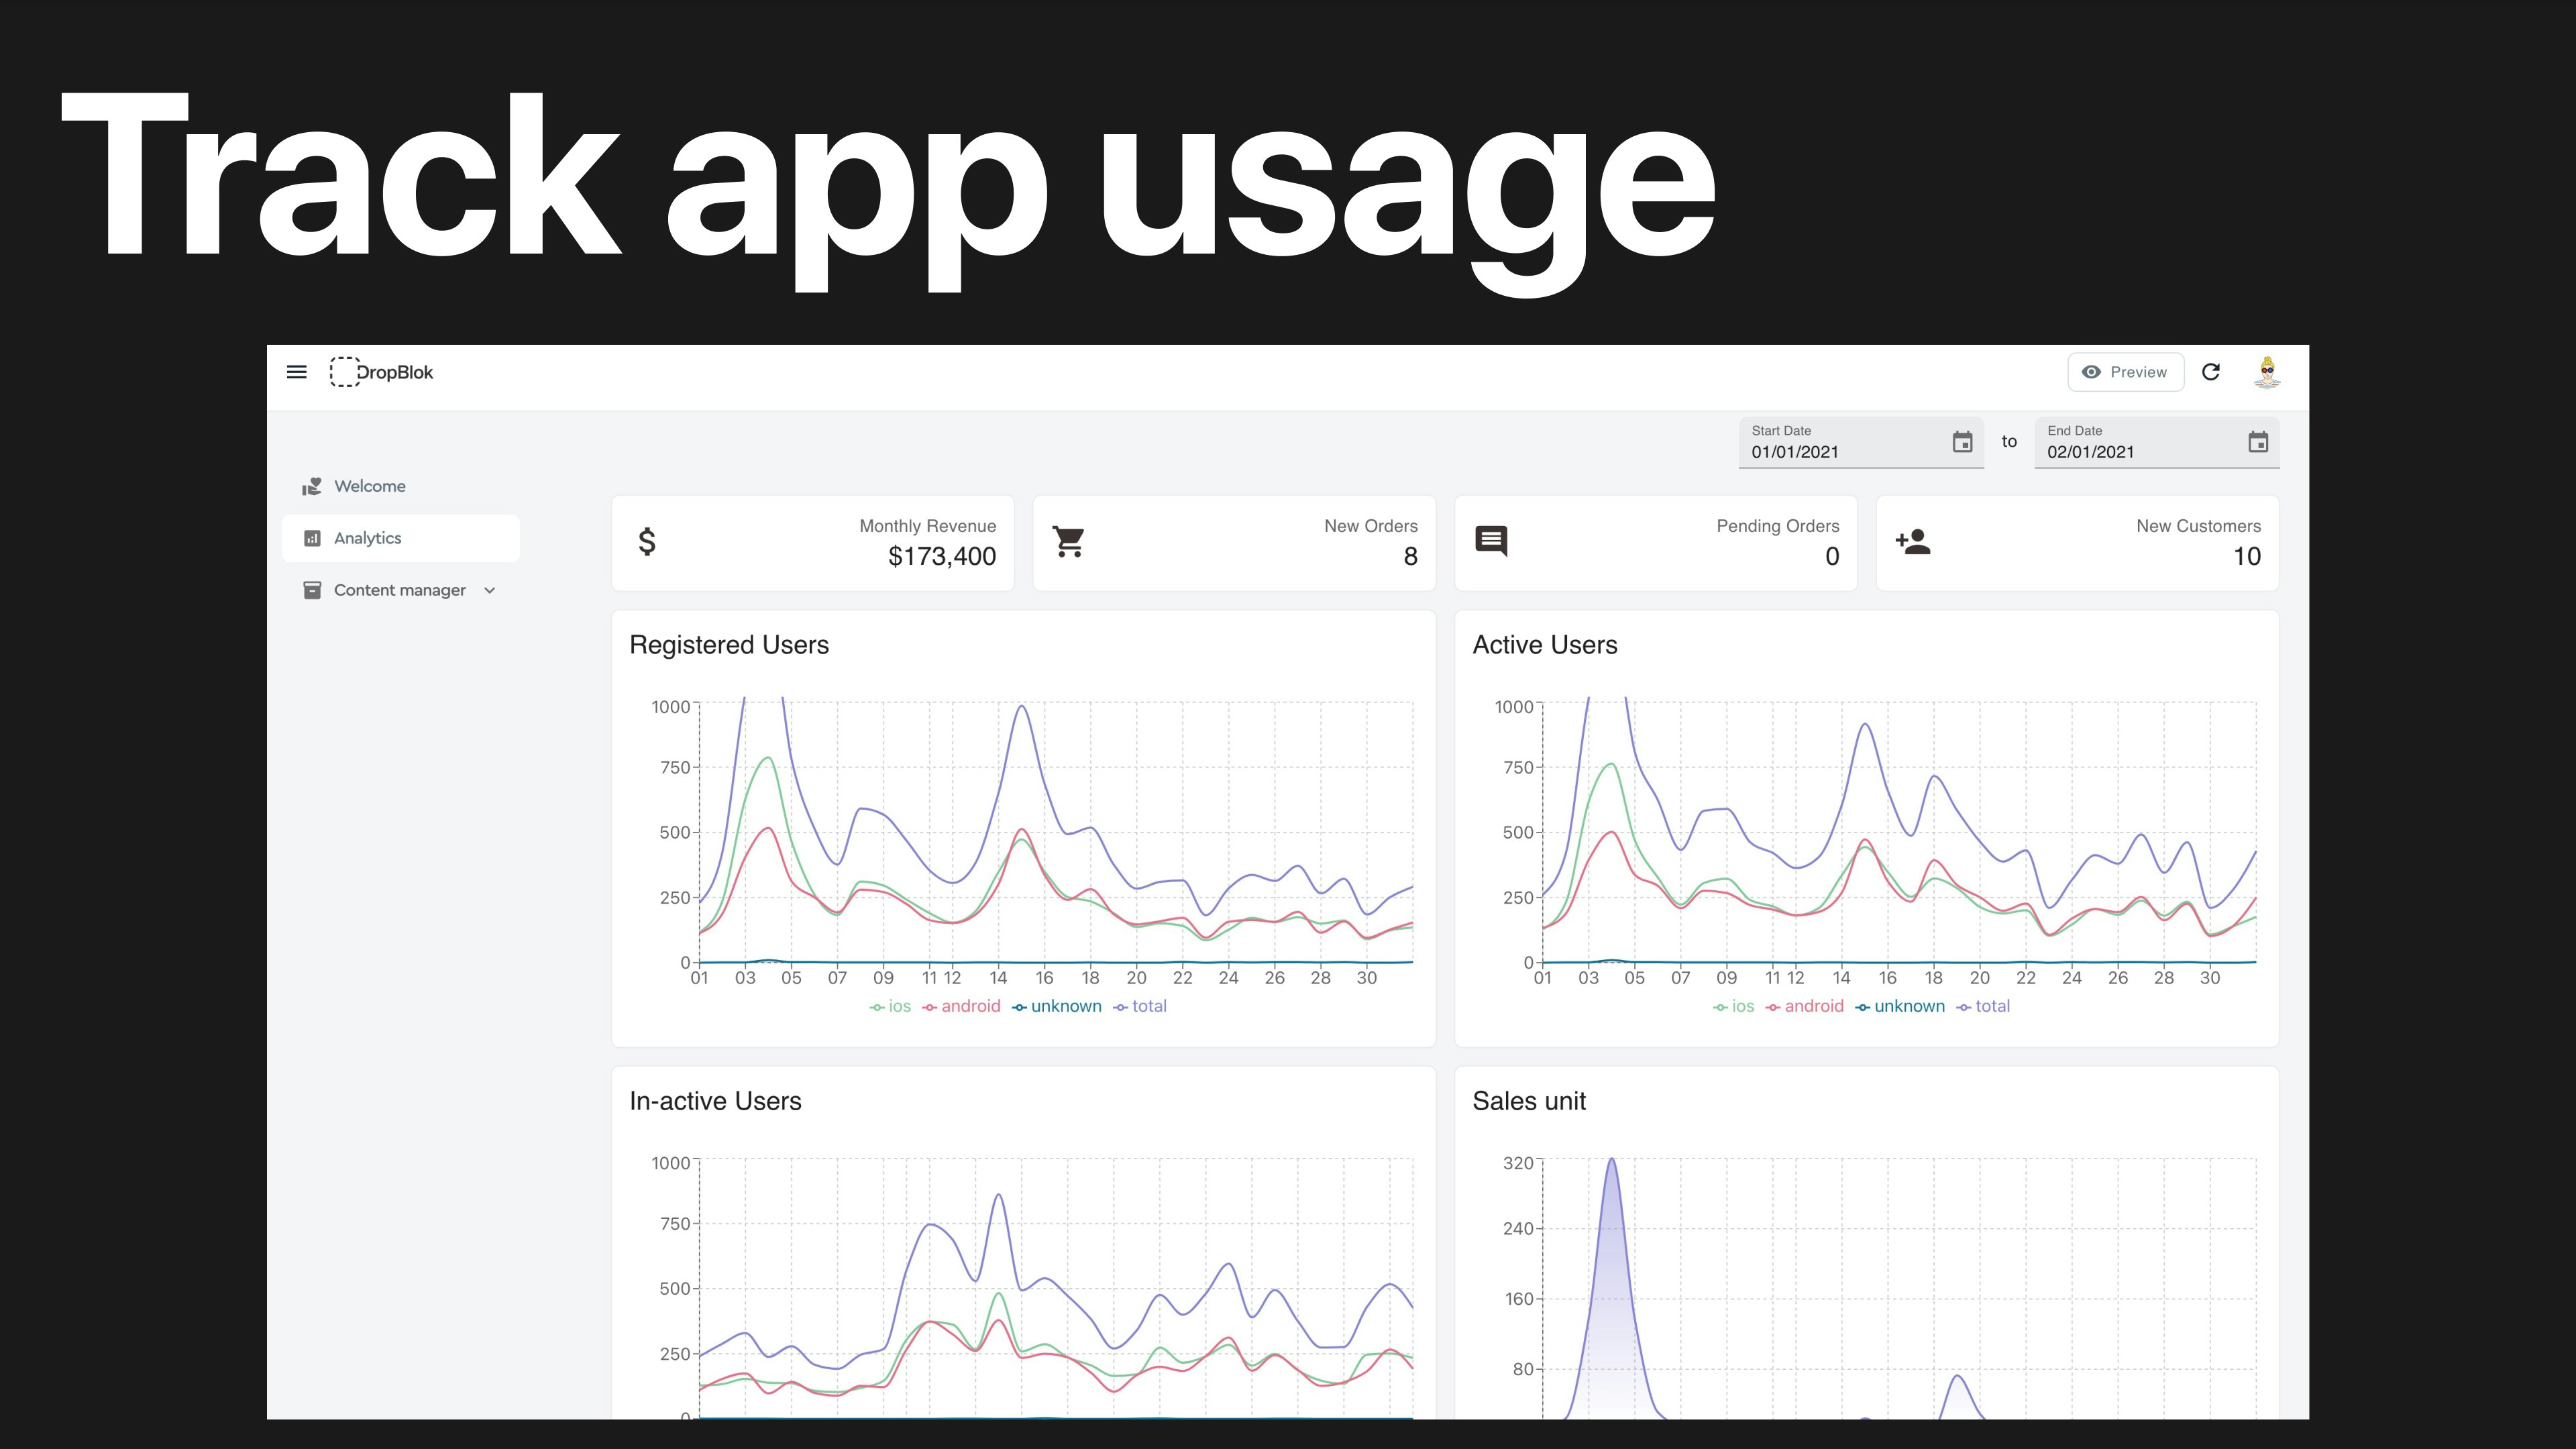
Task: Open the hamburger navigation menu
Action: coord(297,372)
